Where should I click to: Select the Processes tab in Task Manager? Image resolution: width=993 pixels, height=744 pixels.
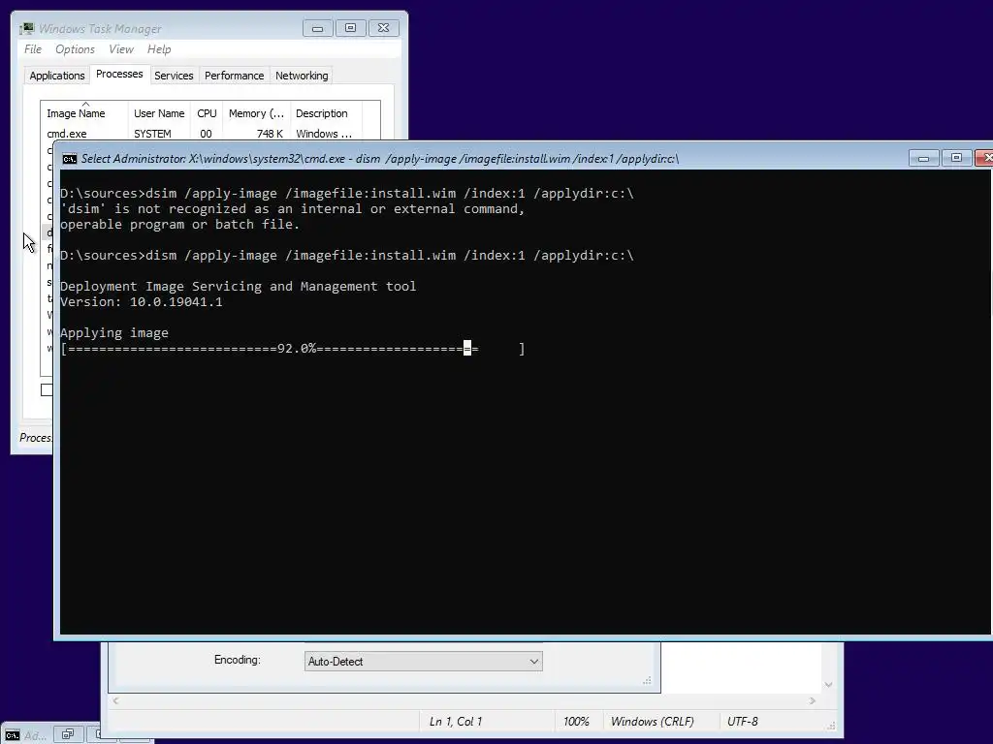[119, 74]
